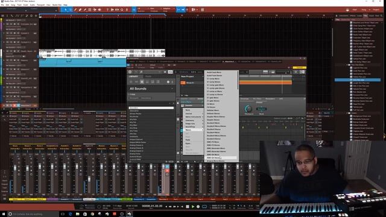
Task: Click the Waves submenu vertical scrollbar
Action: tap(238, 80)
